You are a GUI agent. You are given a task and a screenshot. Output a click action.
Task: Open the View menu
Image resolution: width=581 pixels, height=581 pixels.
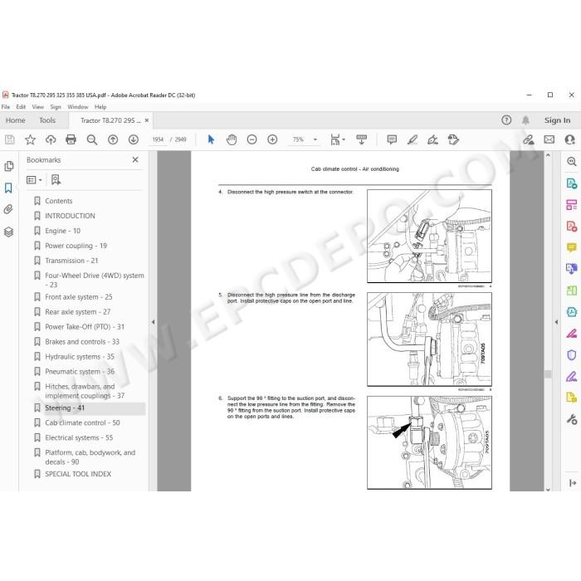pyautogui.click(x=38, y=107)
